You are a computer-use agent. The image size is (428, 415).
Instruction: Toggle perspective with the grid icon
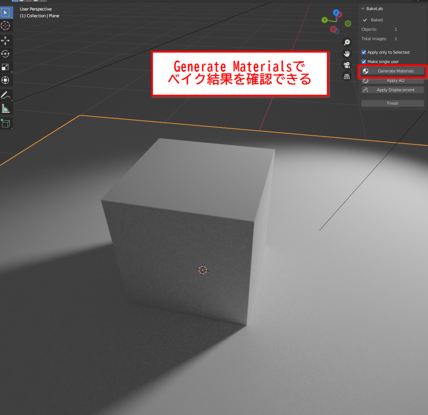click(x=347, y=75)
